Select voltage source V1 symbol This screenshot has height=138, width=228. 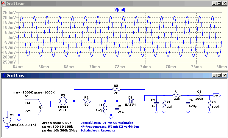[7, 120]
